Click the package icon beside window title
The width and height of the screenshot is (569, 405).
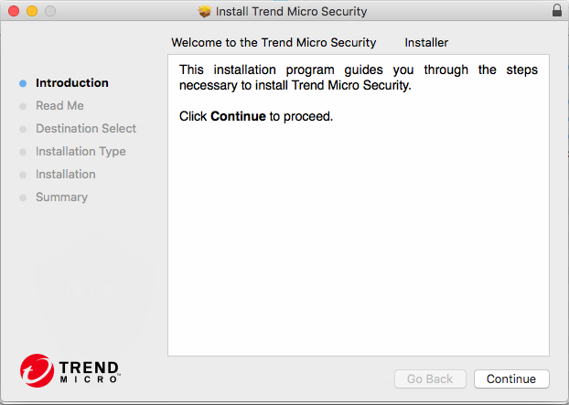click(205, 12)
